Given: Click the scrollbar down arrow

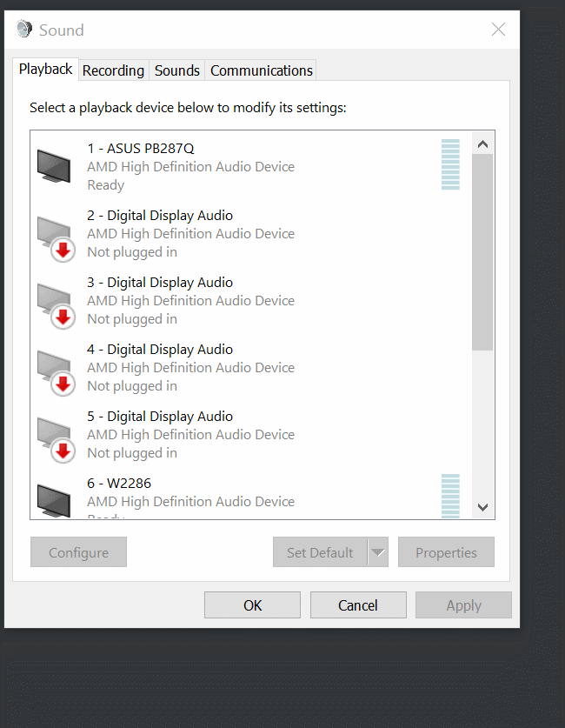Looking at the screenshot, I should pos(482,507).
